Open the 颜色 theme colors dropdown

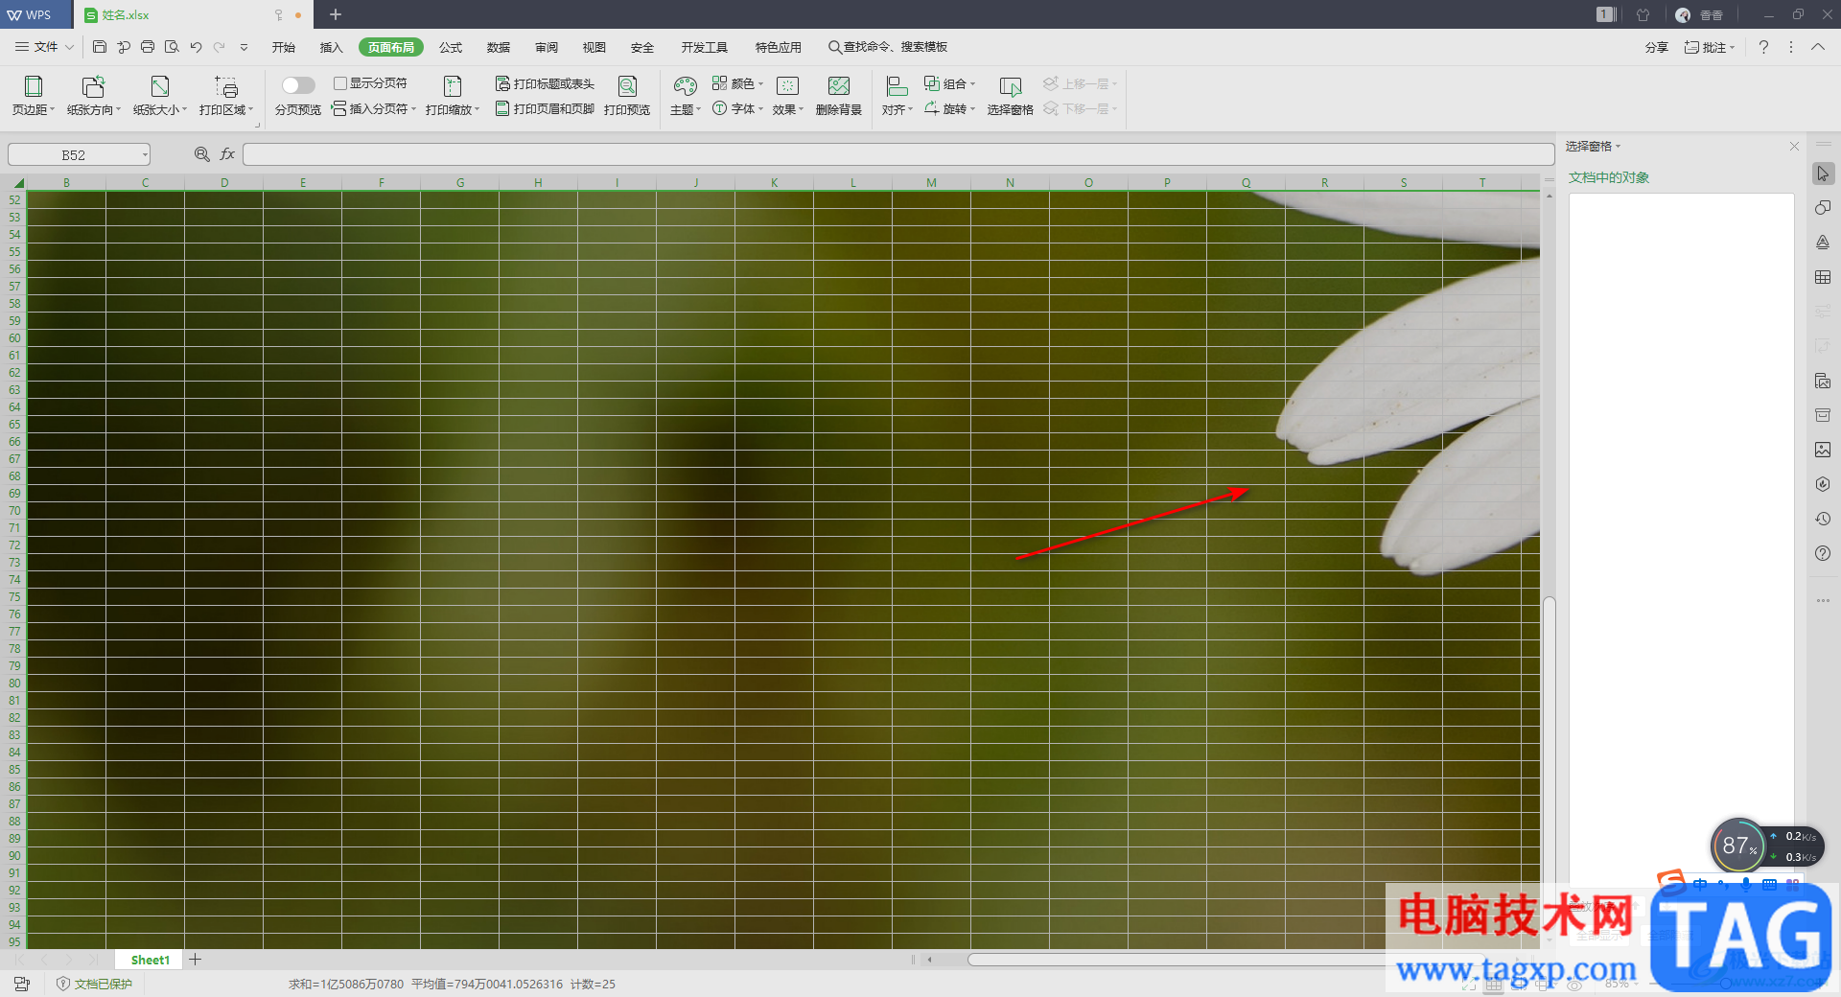(x=738, y=83)
